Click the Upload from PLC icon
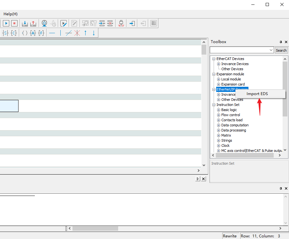The width and height of the screenshot is (289, 239). [x=33, y=23]
